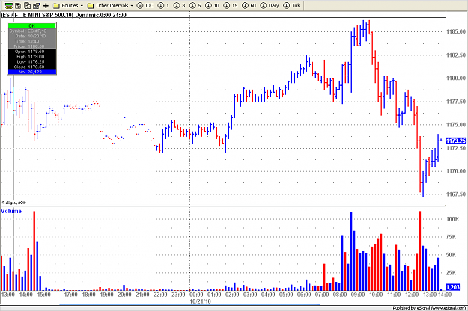The width and height of the screenshot is (468, 311).
Task: Click the 13:00 label at axis left
Action: pos(7,295)
